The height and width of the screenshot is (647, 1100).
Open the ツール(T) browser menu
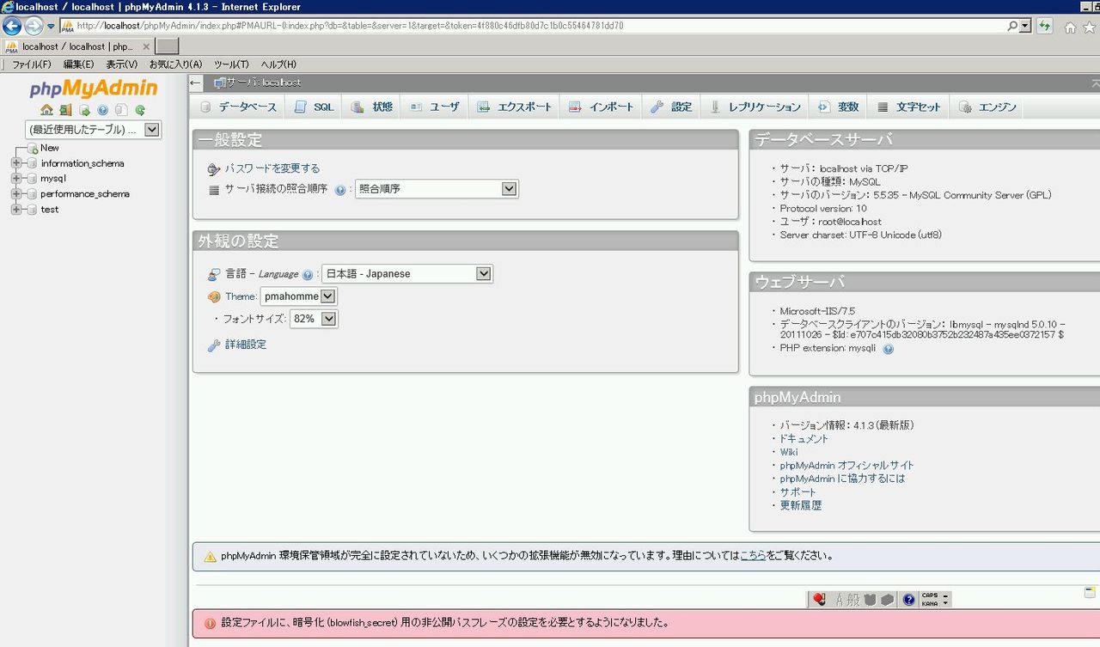click(x=232, y=64)
